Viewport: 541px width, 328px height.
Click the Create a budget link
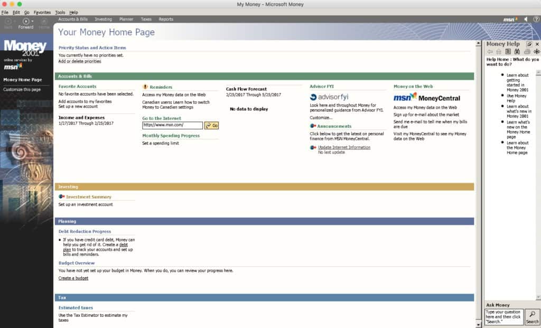(x=72, y=278)
